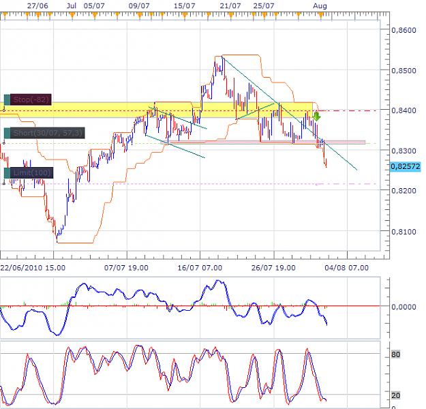Screen dimensions: 426x409
Task: Click the 80 level label on stochastic axis
Action: (x=395, y=354)
